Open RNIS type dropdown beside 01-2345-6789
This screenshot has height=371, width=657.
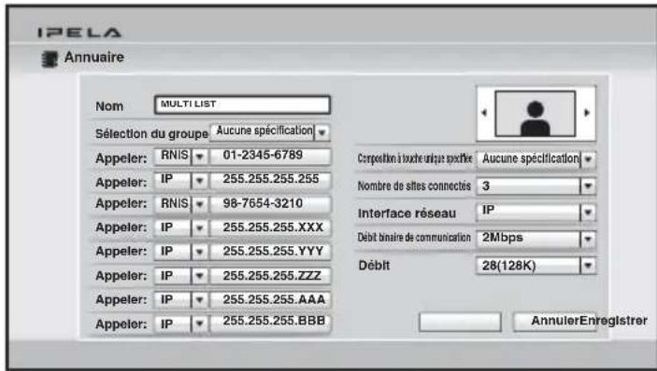coord(181,157)
